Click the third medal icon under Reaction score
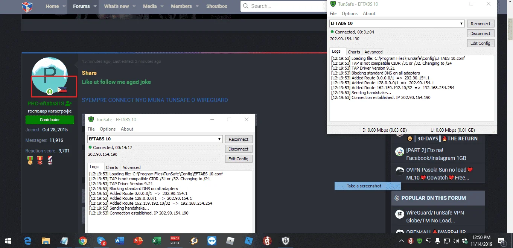Screen dimensions: 513x248 pos(50,161)
